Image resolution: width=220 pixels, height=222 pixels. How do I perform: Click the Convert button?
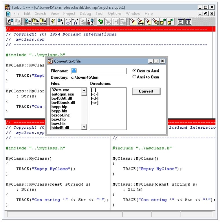pyautogui.click(x=146, y=91)
